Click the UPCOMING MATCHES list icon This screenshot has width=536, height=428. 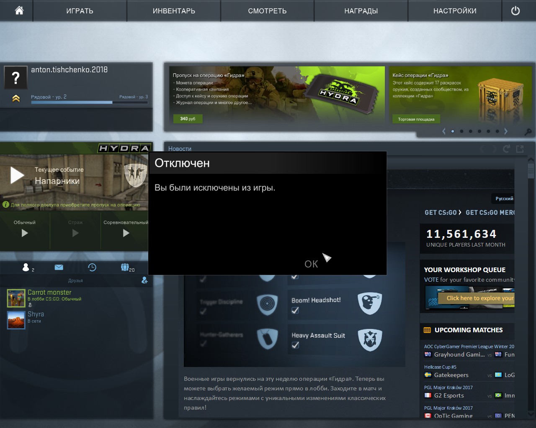click(x=427, y=330)
